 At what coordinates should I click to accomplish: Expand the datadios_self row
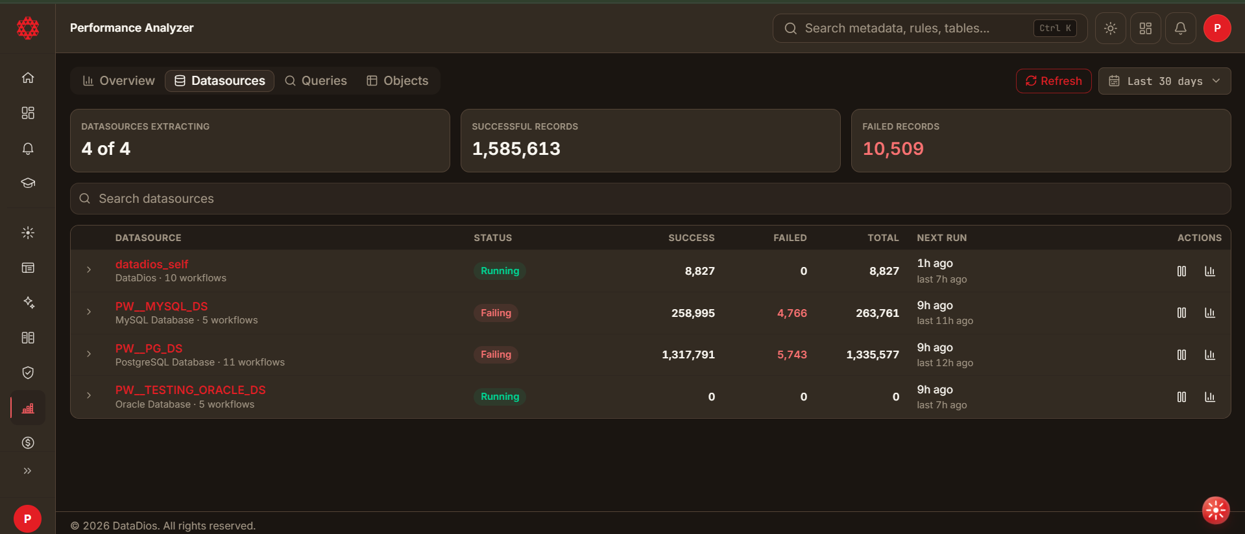[89, 270]
